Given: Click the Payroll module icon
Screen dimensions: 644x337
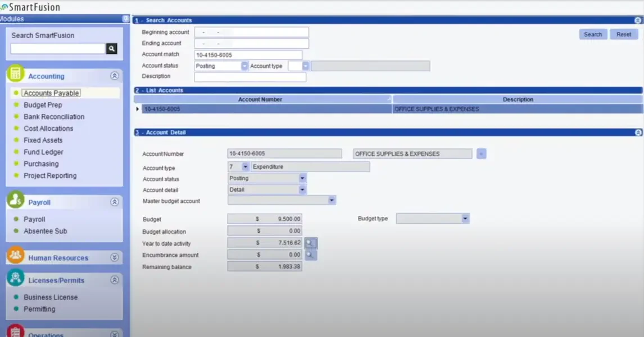Looking at the screenshot, I should [x=16, y=200].
